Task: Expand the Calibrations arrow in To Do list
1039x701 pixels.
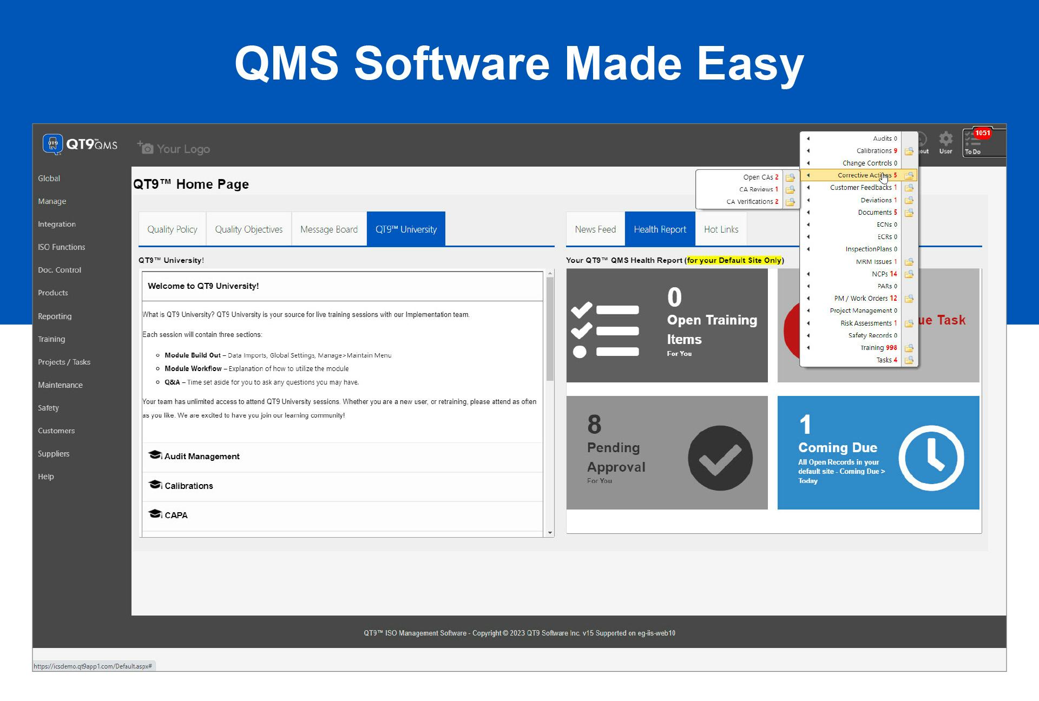Action: (x=808, y=151)
